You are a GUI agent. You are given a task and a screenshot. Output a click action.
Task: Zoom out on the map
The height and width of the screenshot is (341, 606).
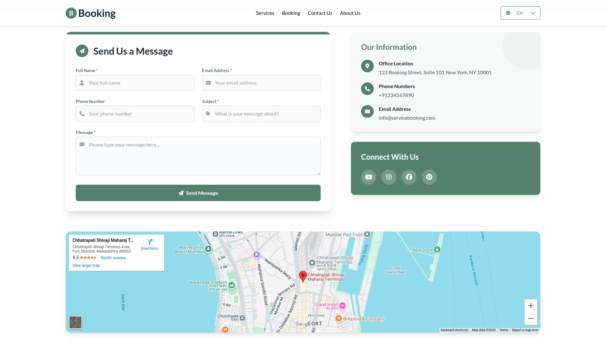pos(531,319)
